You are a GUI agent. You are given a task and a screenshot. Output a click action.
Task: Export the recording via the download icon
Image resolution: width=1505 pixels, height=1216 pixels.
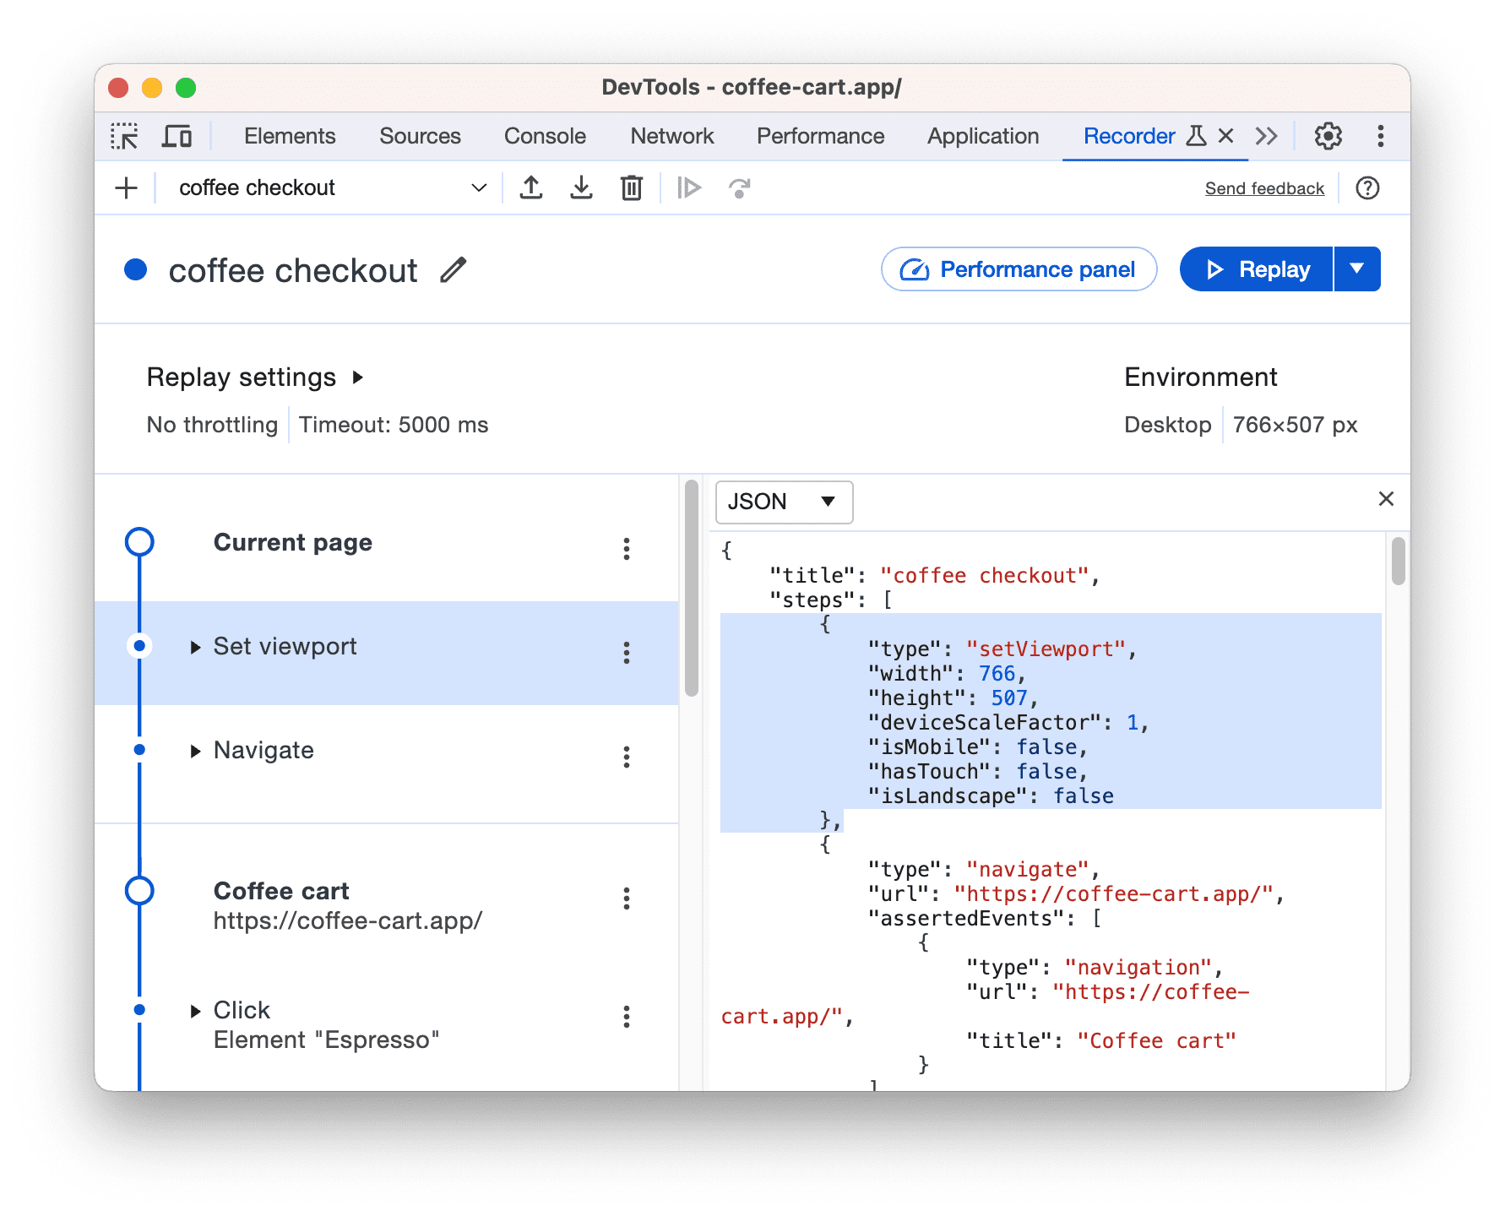pos(581,187)
